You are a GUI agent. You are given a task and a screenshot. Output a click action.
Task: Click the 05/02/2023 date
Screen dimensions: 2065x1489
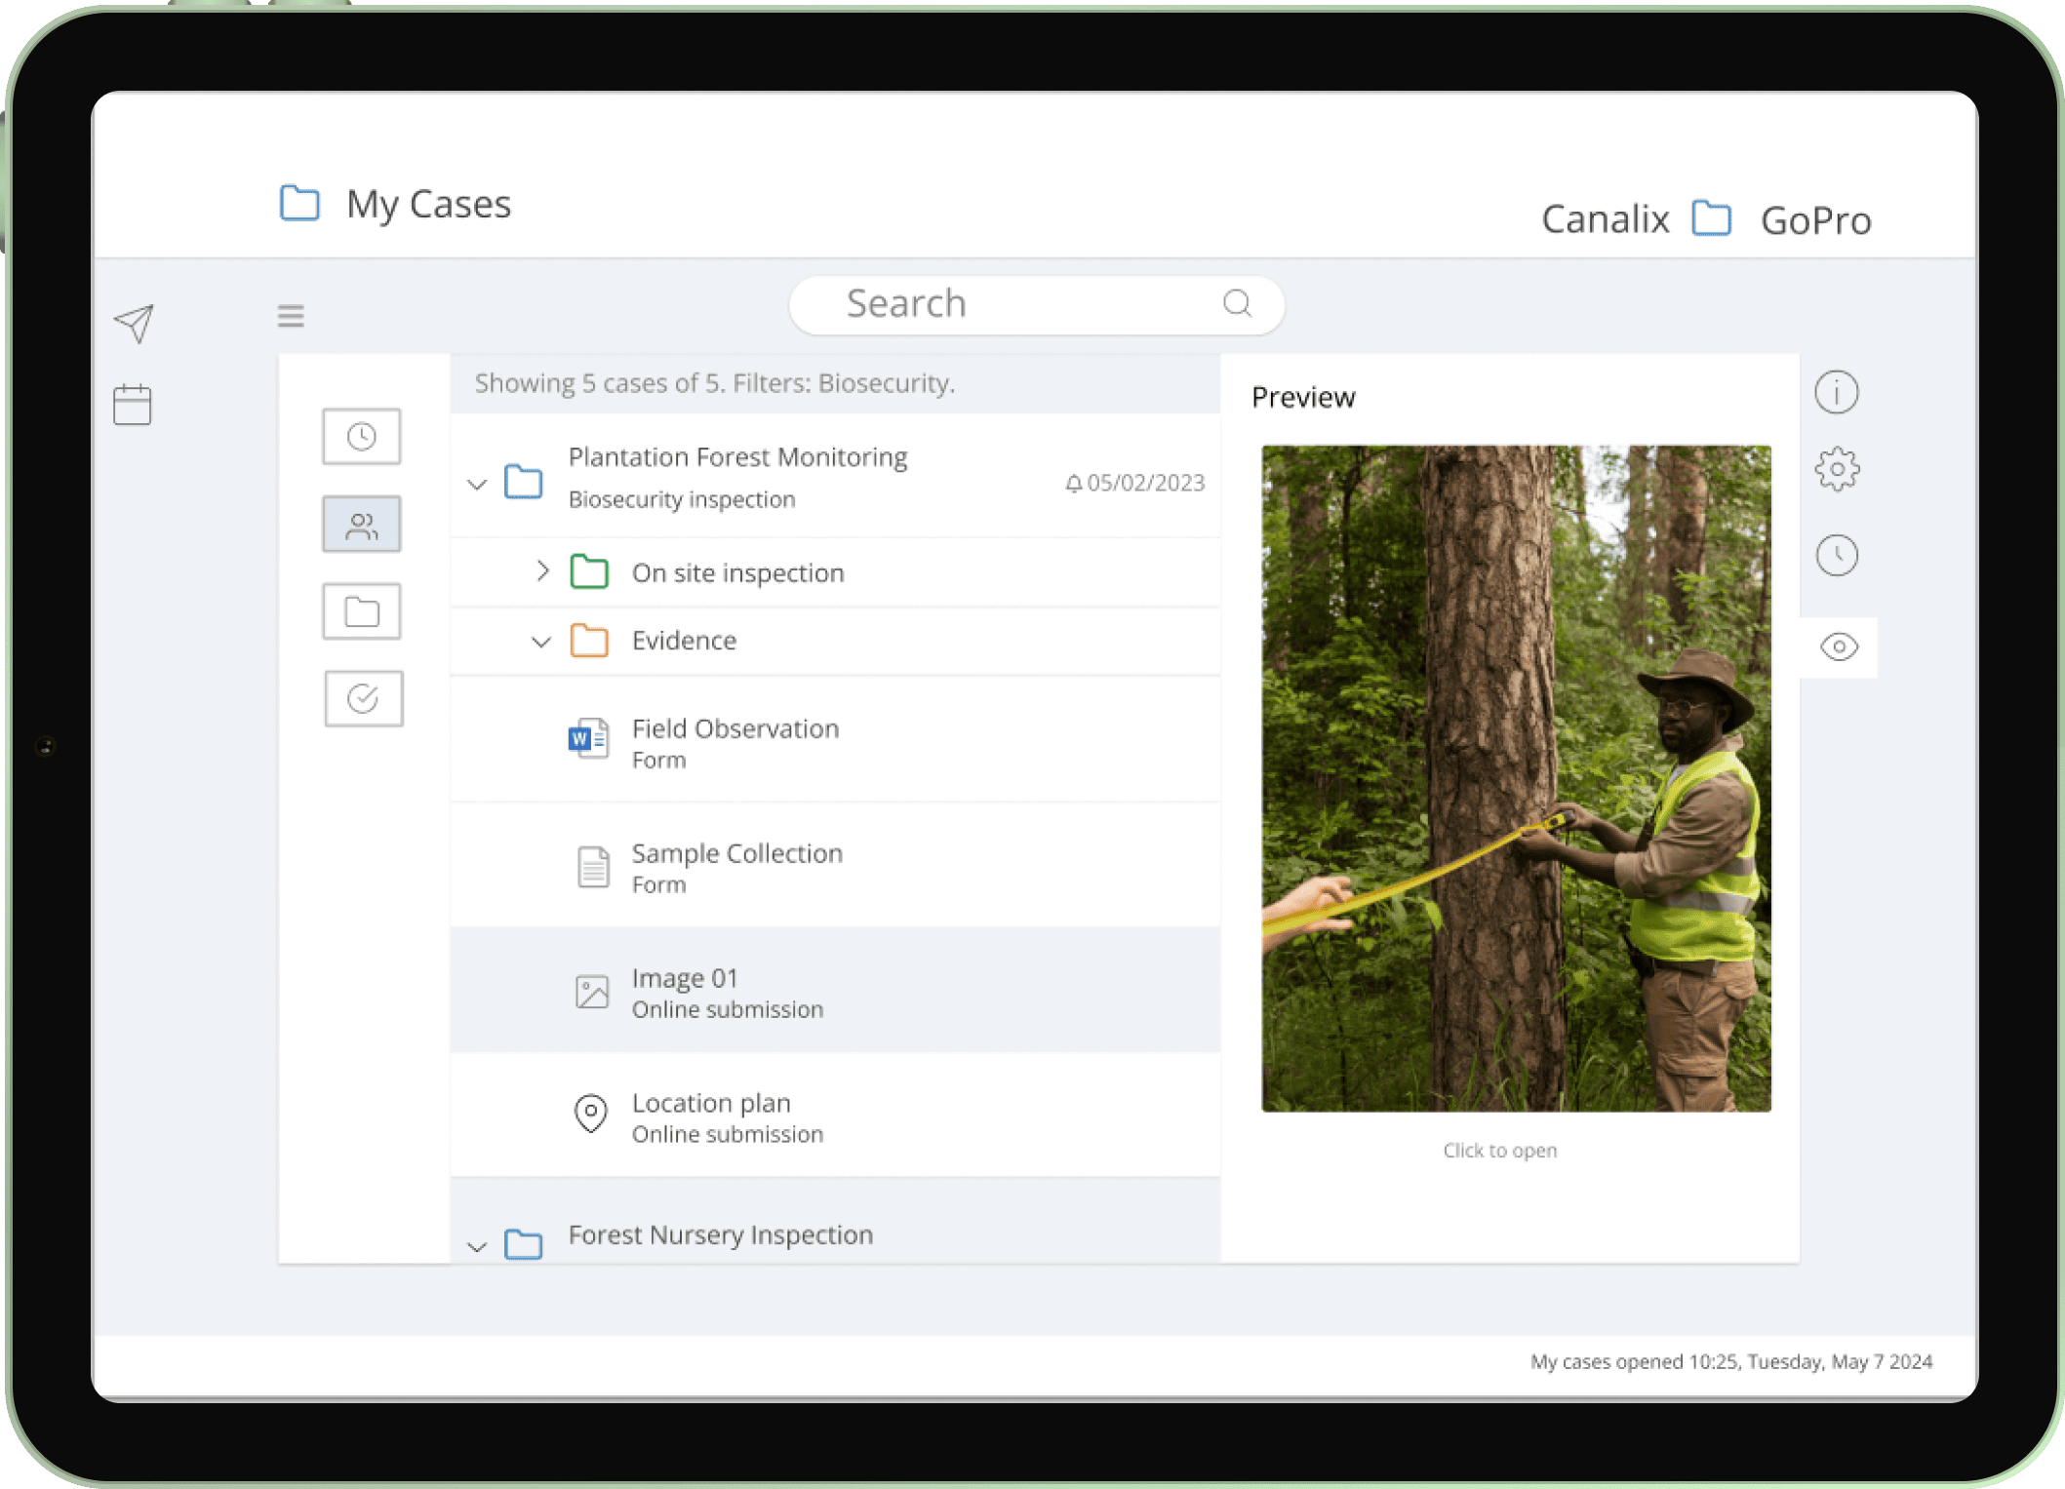click(1145, 483)
